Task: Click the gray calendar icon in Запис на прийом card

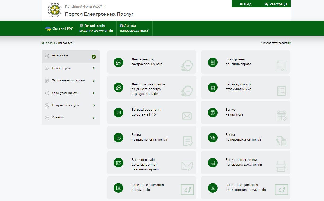Action: pos(282,116)
